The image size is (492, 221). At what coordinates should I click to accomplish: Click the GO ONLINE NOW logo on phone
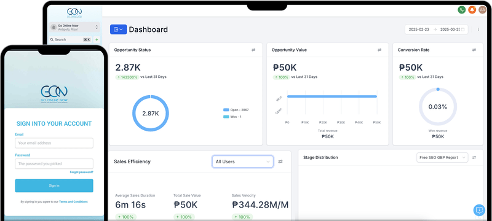[54, 95]
